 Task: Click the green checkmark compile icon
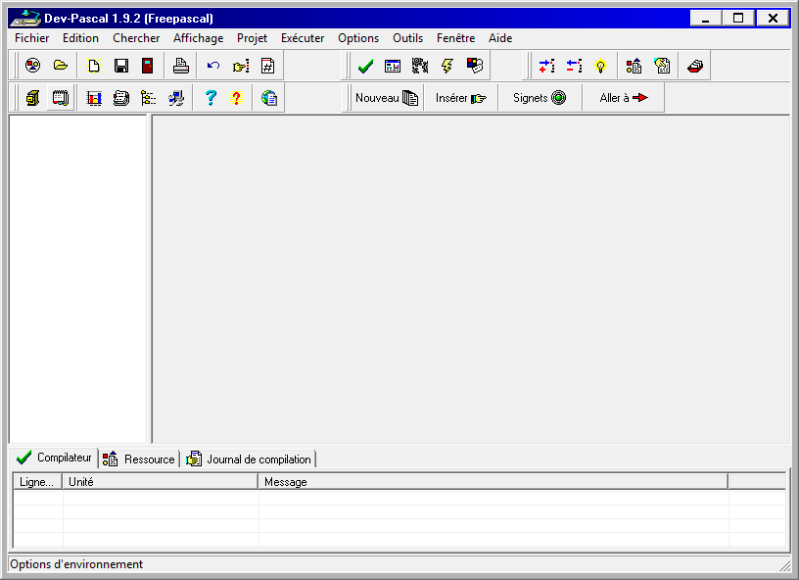point(365,66)
